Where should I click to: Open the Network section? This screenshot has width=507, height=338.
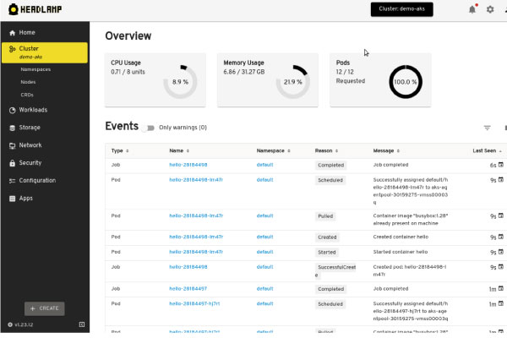pyautogui.click(x=45, y=145)
